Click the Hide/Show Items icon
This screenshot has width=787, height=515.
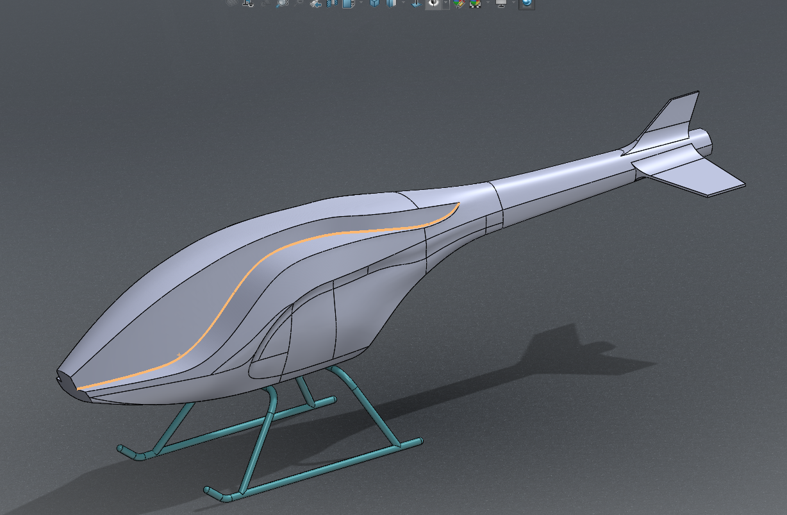[391, 3]
